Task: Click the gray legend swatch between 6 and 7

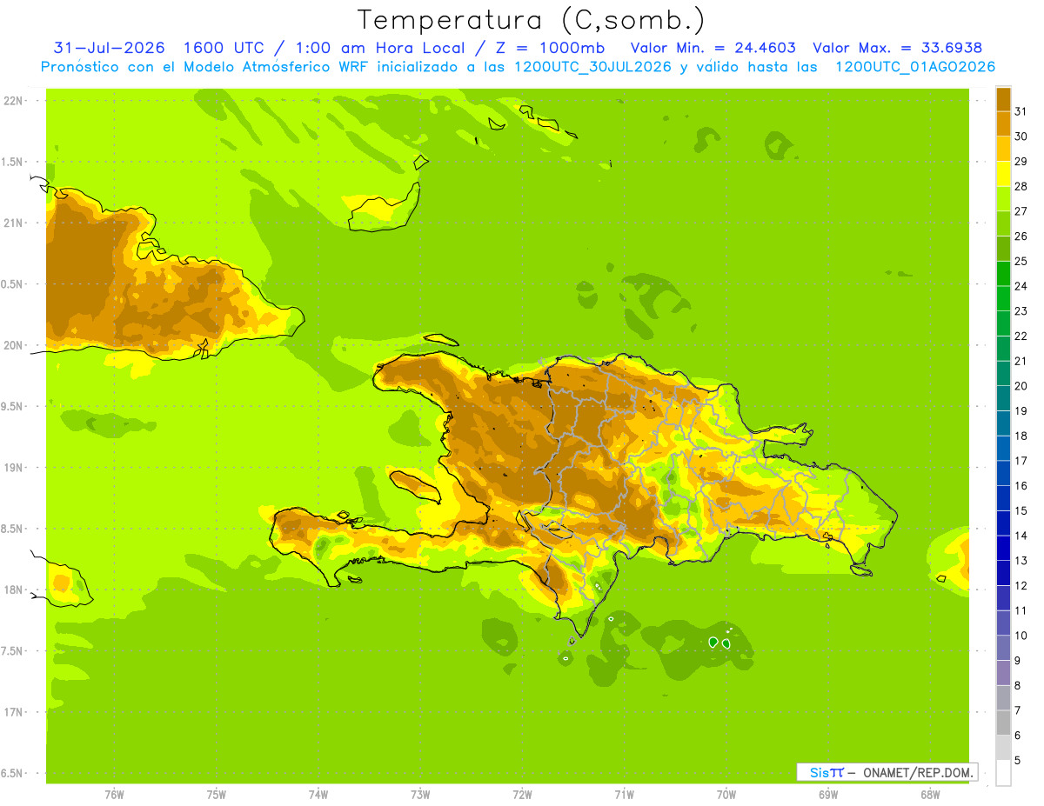Action: coord(1003,723)
